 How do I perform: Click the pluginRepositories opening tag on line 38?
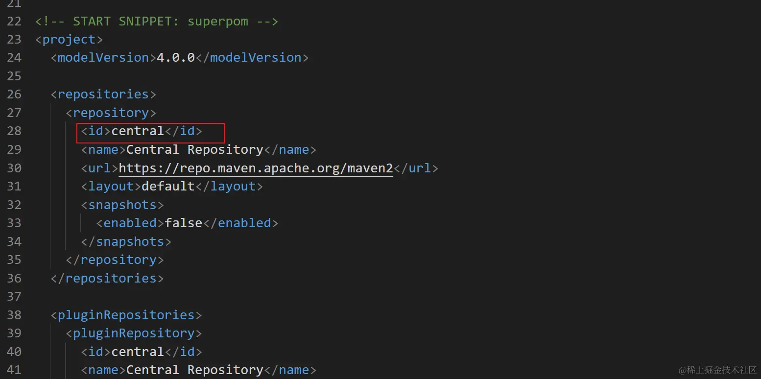(126, 315)
